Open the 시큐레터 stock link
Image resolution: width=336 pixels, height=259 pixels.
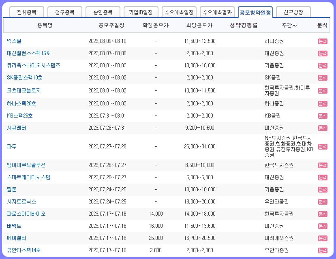tap(16, 128)
